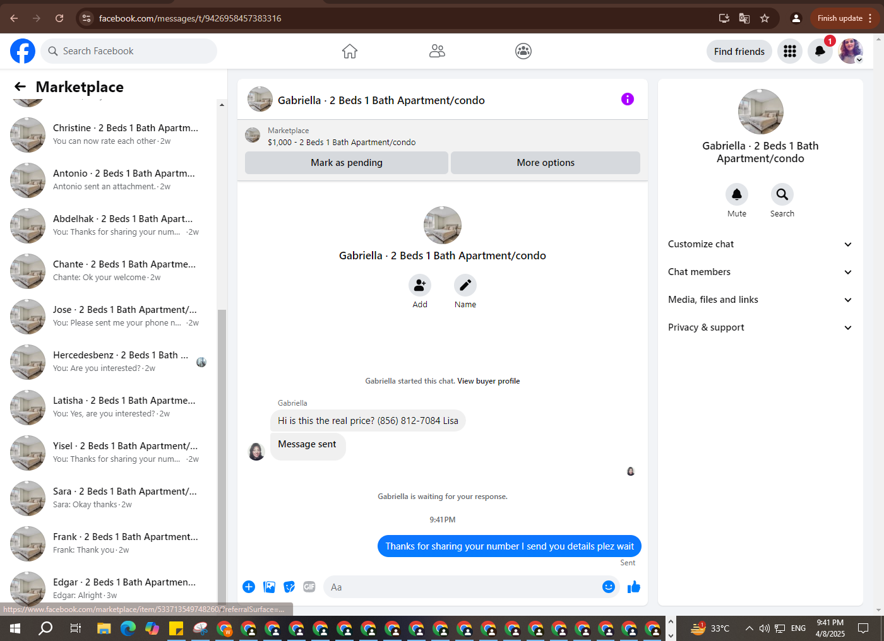Open account profile picture menu
The height and width of the screenshot is (641, 884).
[851, 51]
